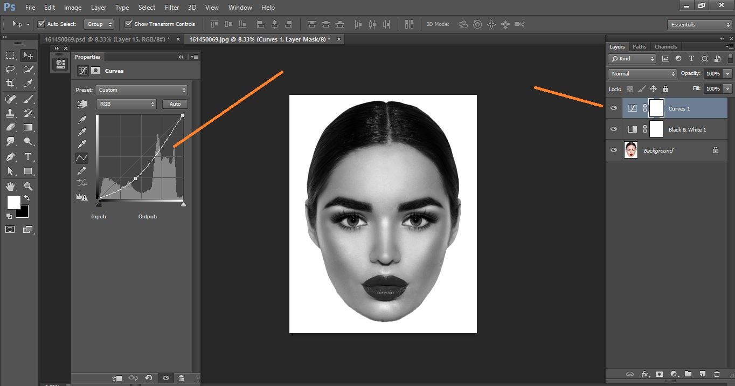Select the Crop tool
Screen dimensions: 735x386
pyautogui.click(x=10, y=84)
